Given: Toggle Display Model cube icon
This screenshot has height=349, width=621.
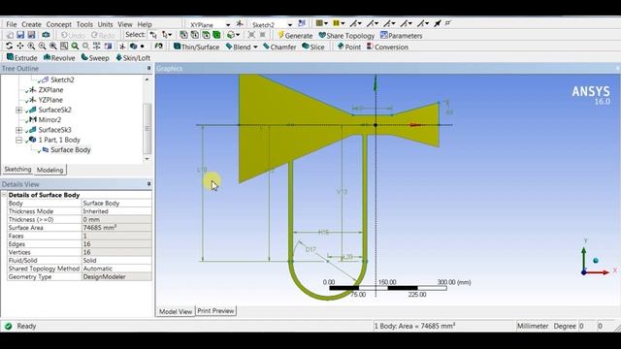Looking at the screenshot, I should coord(134,47).
